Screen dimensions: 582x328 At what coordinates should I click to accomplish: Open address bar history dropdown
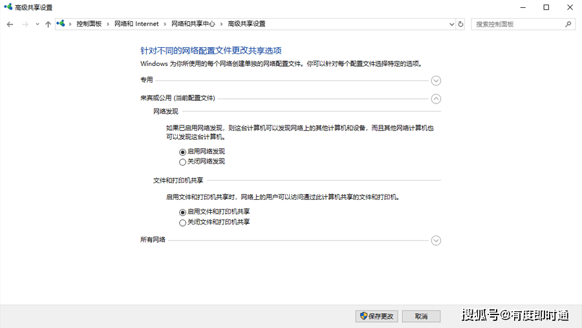451,24
